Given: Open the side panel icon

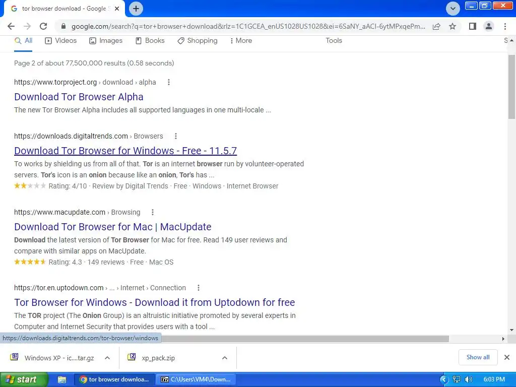Looking at the screenshot, I should pos(473,26).
